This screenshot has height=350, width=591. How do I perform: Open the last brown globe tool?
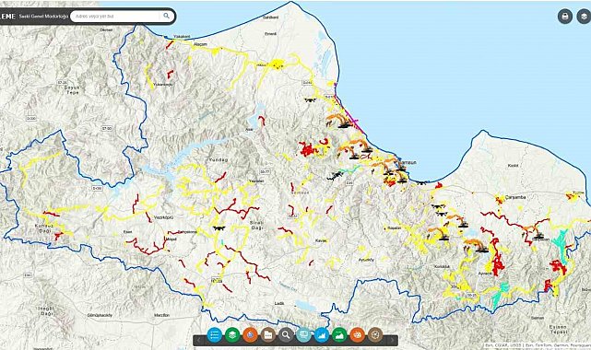tap(375, 334)
